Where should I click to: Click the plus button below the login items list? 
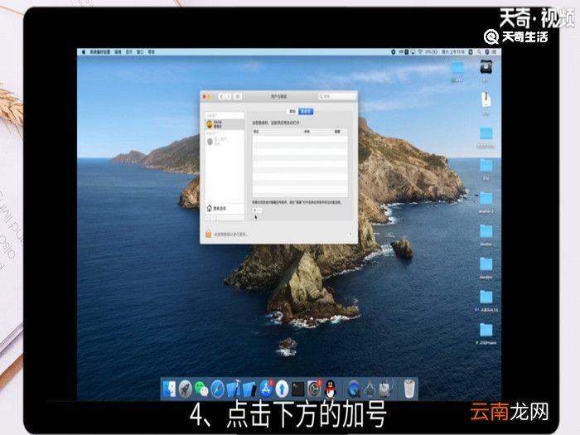255,210
